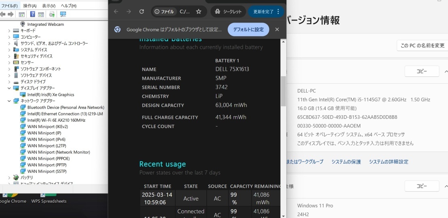Viewport: 448px width, 218px height.
Task: Collapse the Windows 仕様 section chevron
Action: point(446,186)
